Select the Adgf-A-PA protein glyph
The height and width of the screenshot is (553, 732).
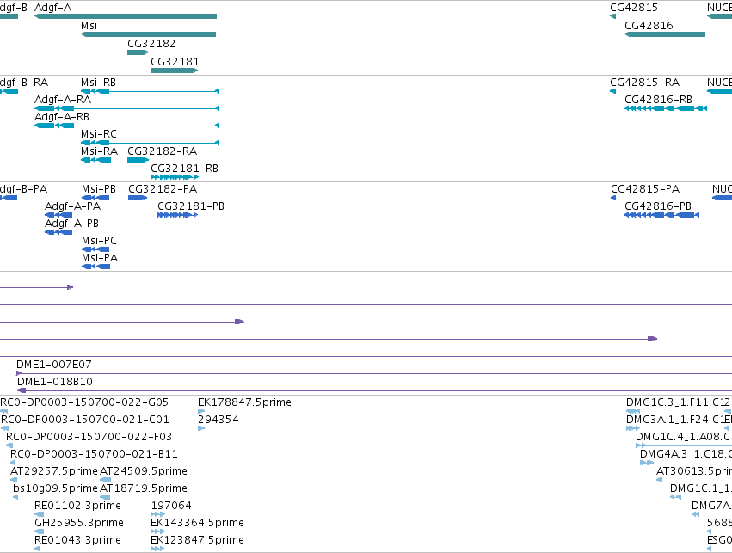[x=58, y=215]
